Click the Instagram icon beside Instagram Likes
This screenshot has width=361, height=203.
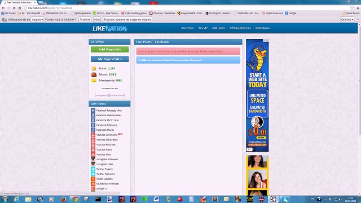pyautogui.click(x=93, y=164)
